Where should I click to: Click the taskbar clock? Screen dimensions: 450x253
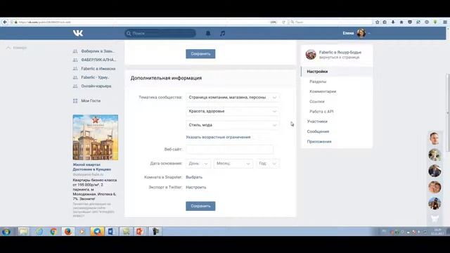coord(437,231)
